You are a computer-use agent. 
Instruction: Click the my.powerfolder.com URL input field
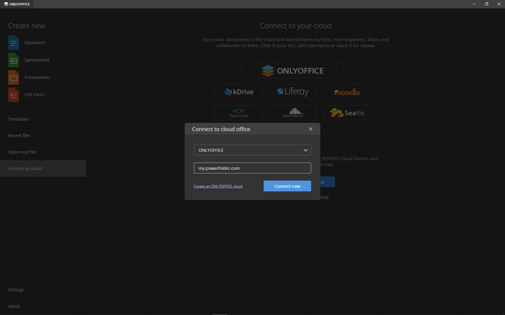coord(252,168)
